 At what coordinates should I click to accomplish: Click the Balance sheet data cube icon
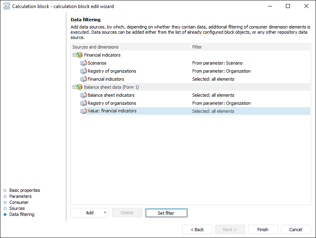(80, 87)
